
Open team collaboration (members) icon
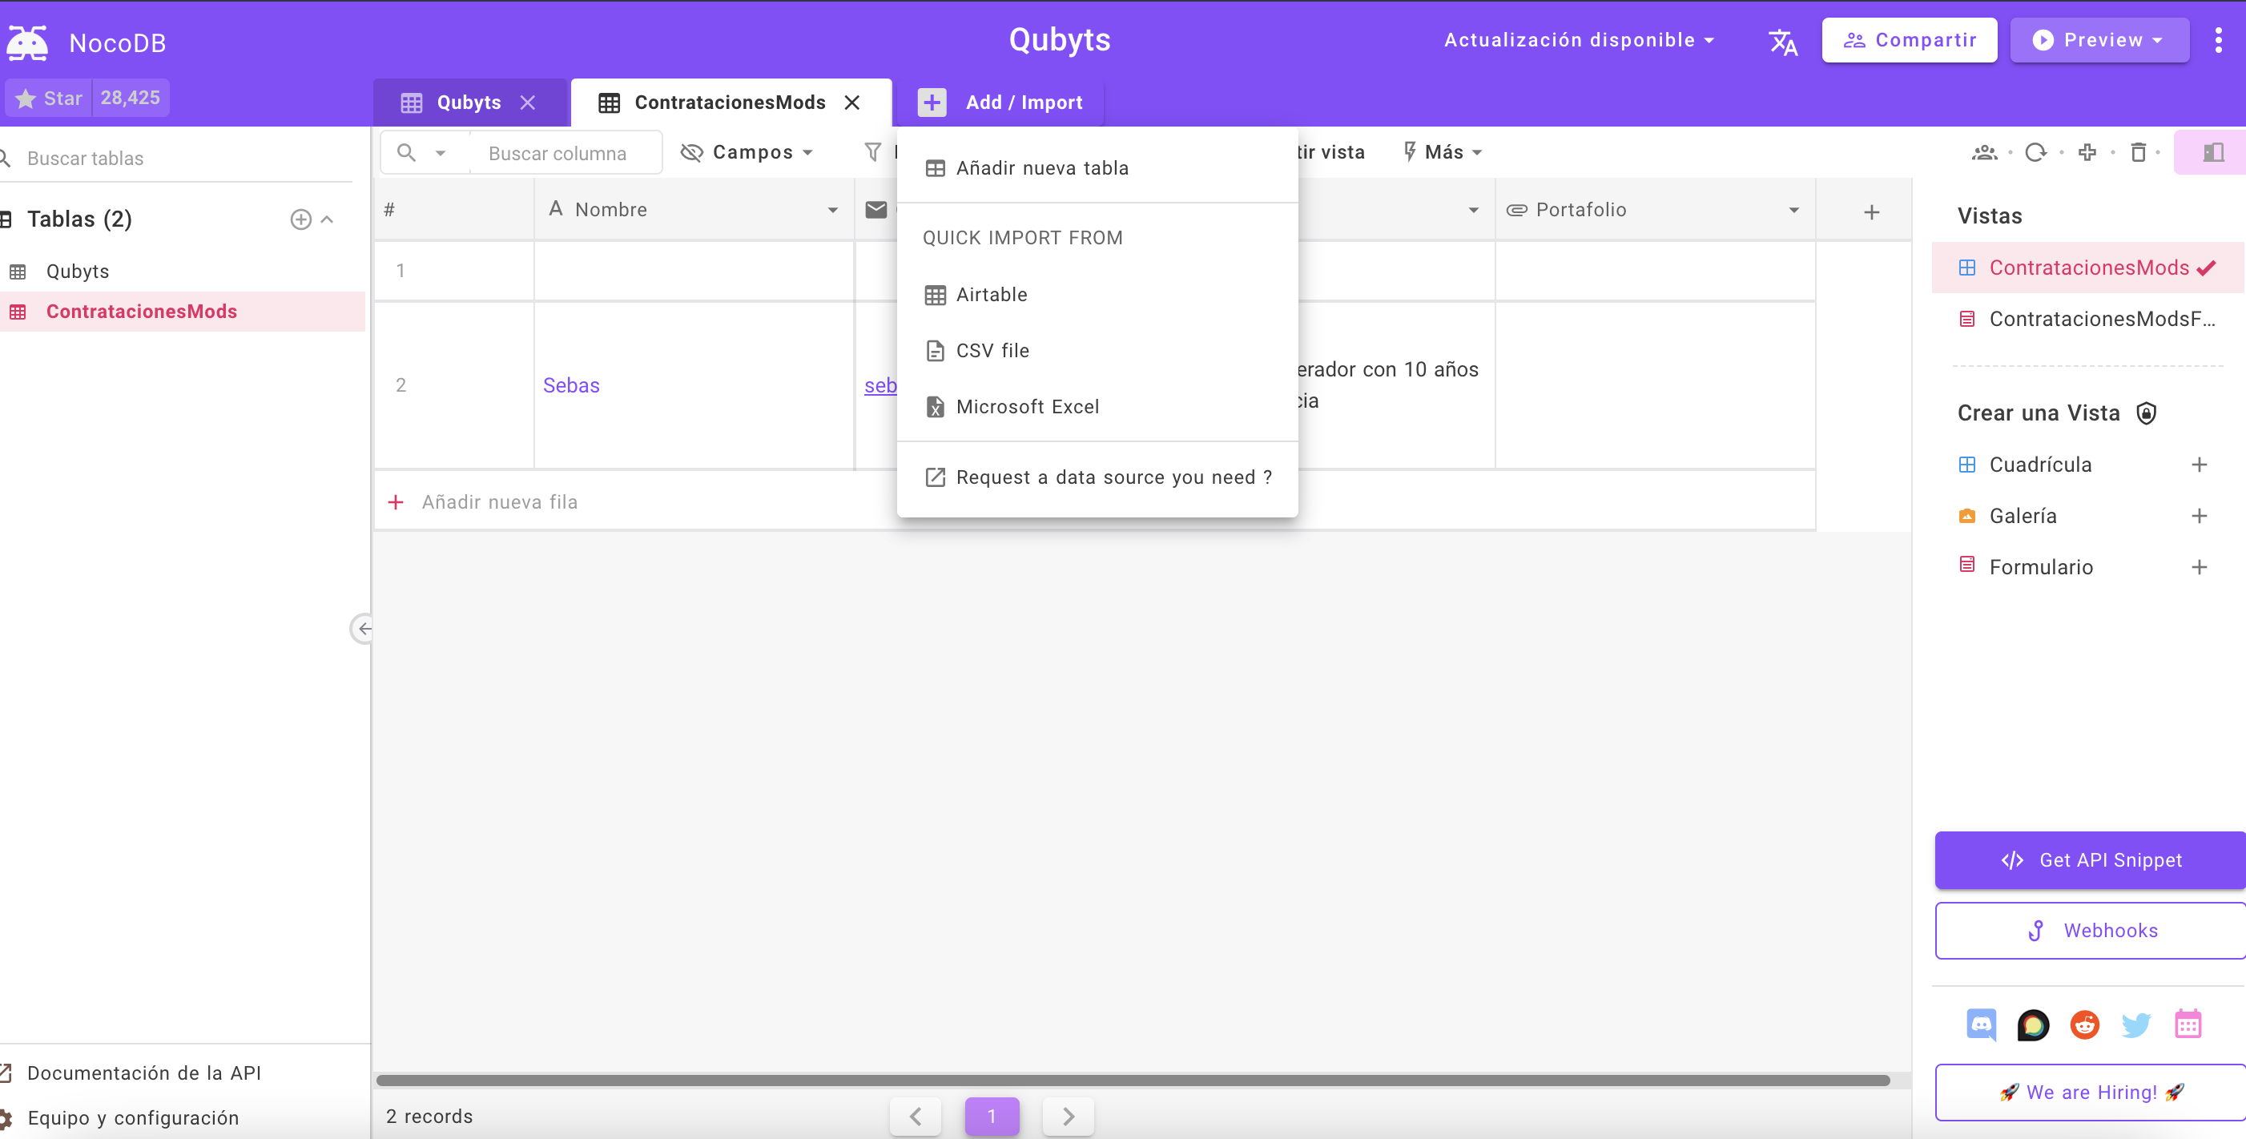1986,151
